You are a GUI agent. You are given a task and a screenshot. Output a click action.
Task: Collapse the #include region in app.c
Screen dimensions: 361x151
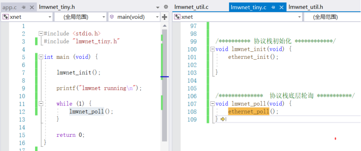tap(41, 33)
